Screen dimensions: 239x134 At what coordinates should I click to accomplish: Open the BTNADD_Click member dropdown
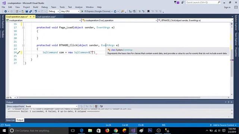196,20
